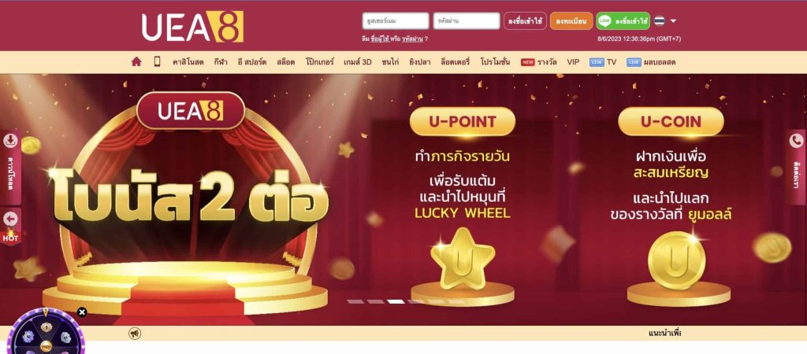
Task: Click the forgot รหัสผ่าน link
Action: (x=413, y=39)
